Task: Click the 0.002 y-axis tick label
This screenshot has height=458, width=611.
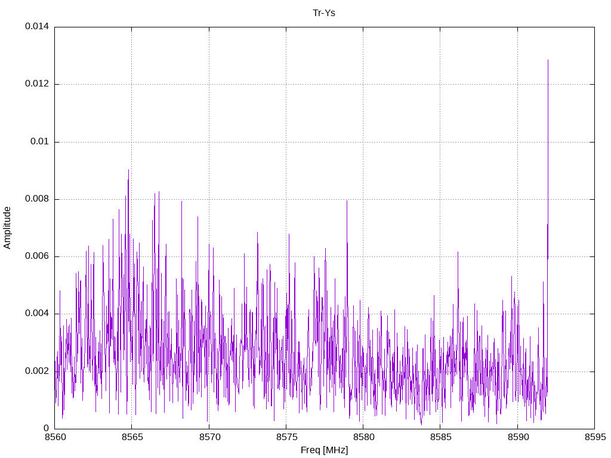Action: (37, 371)
